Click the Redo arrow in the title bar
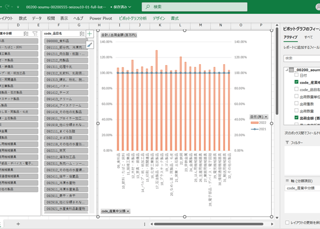This screenshot has height=229, width=320. pos(7,7)
